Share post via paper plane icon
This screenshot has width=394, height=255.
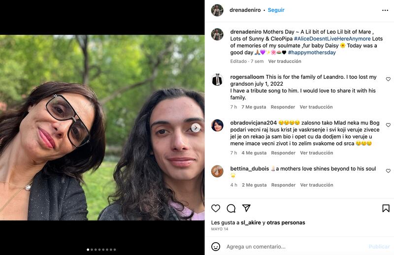click(x=246, y=208)
